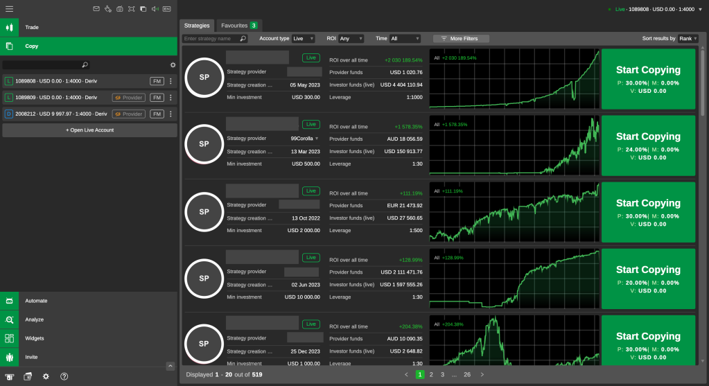
Task: Click the wallet icon at bottom left
Action: pyautogui.click(x=28, y=376)
